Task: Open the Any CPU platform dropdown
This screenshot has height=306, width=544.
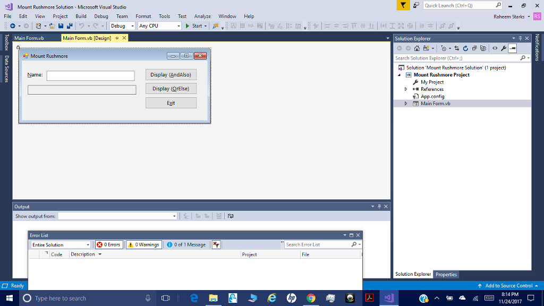Action: tap(159, 25)
